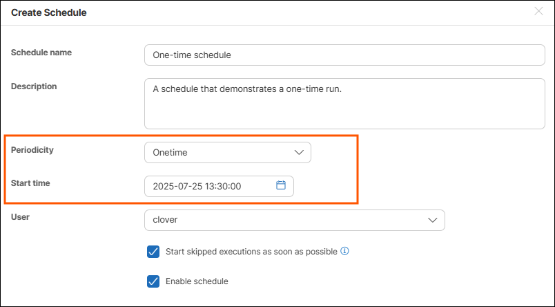Click the Description field label
This screenshot has height=307, width=555.
(x=34, y=86)
